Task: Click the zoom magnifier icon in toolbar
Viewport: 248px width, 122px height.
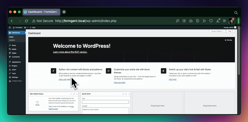Action: pos(177,21)
